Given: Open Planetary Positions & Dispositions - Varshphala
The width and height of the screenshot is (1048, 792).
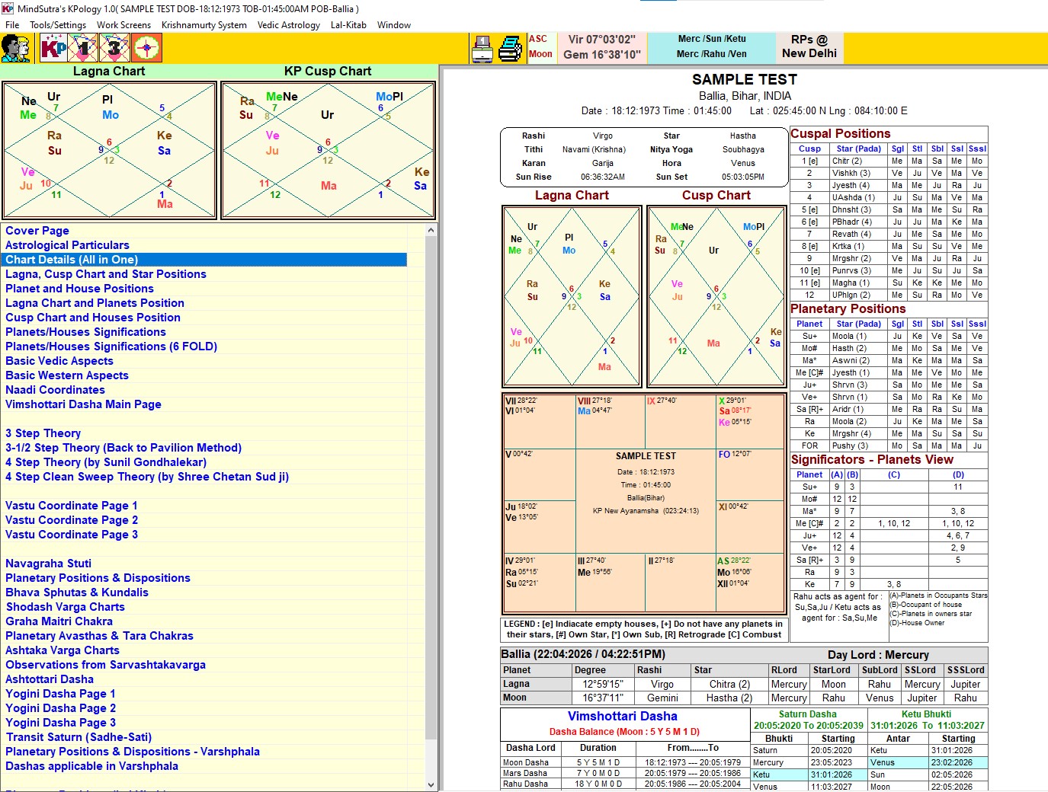Looking at the screenshot, I should click(133, 752).
